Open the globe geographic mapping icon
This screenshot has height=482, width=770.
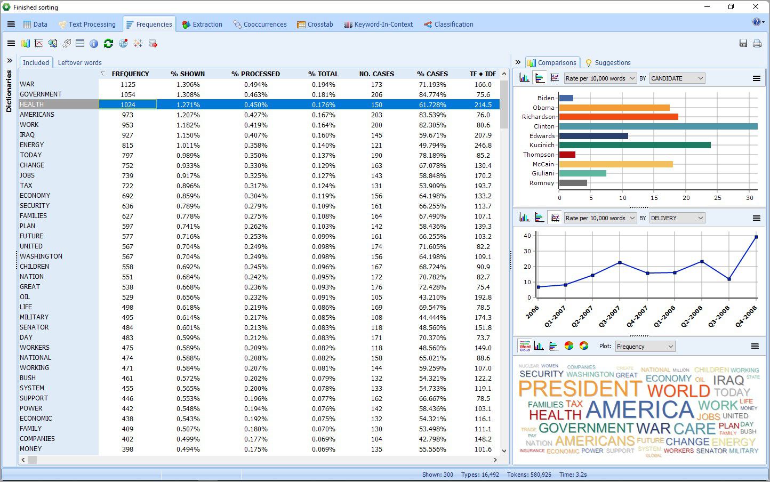[123, 44]
